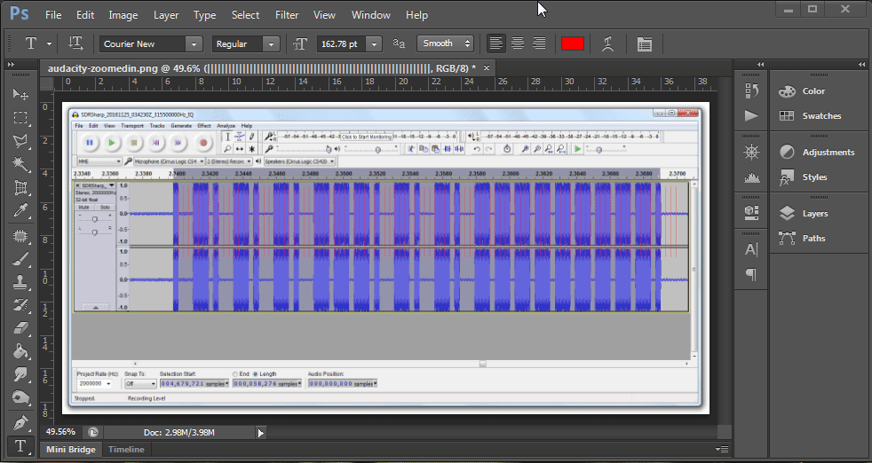Image resolution: width=872 pixels, height=463 pixels.
Task: Open the Character panel icon
Action: click(x=751, y=249)
